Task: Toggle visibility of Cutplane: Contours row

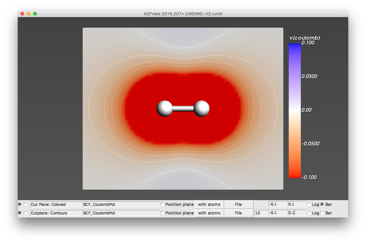Action: 20,213
